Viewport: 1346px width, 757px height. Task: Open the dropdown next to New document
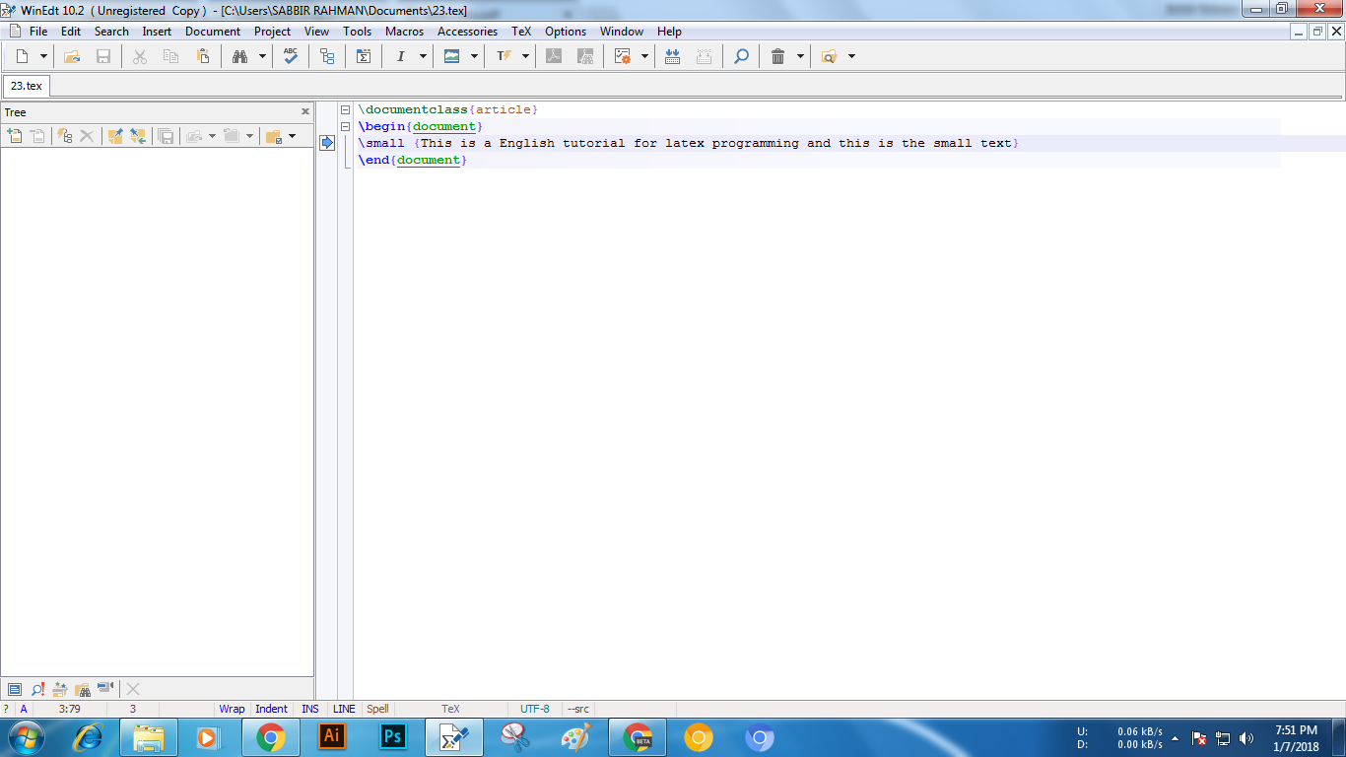43,57
